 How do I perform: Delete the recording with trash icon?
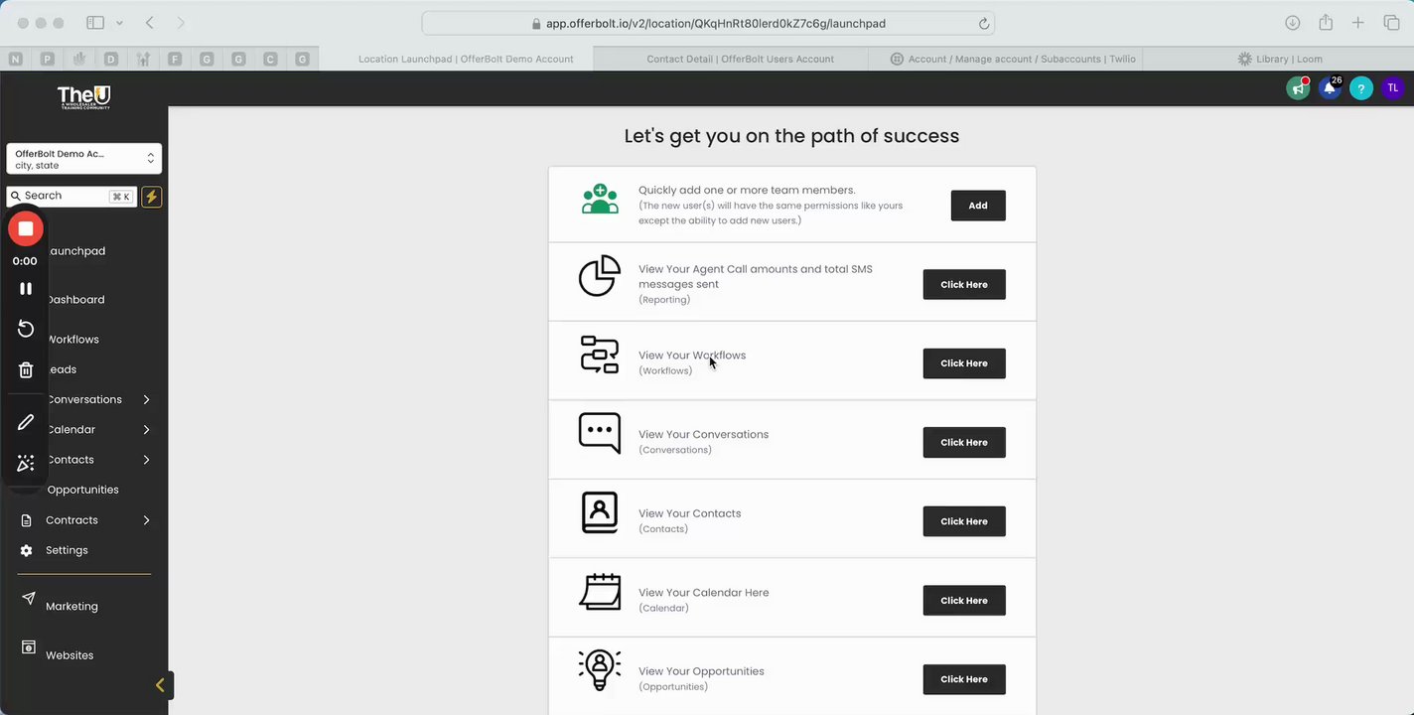coord(26,370)
